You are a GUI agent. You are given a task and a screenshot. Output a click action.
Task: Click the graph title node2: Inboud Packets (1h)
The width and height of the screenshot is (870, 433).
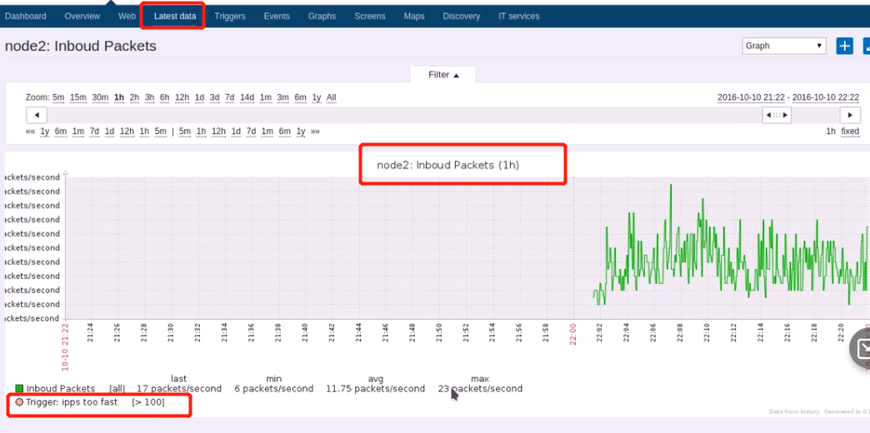[x=447, y=165]
